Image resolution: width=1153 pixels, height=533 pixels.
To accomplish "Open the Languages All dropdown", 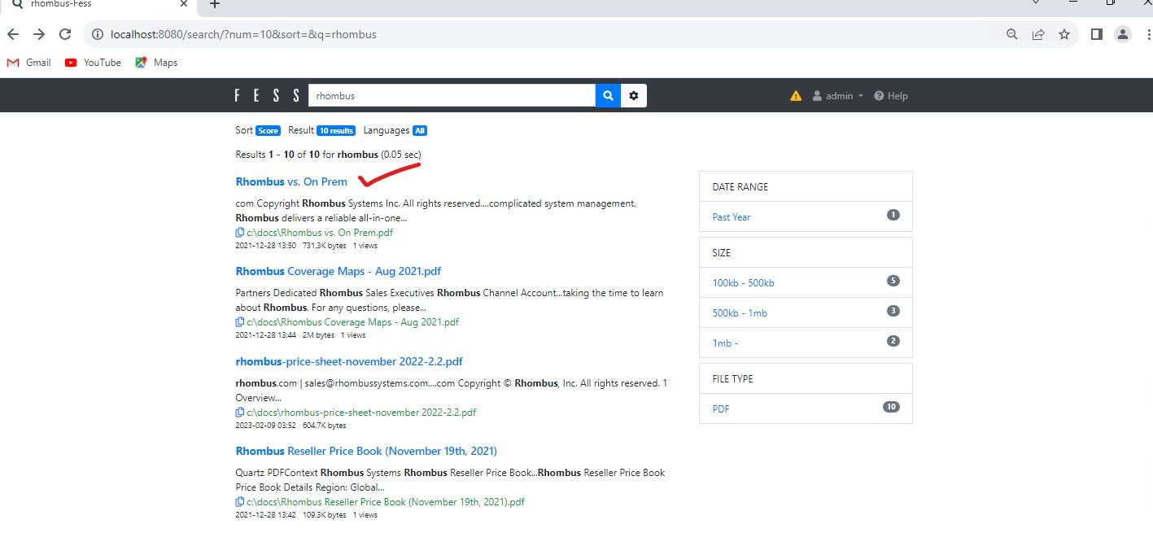I will point(419,130).
